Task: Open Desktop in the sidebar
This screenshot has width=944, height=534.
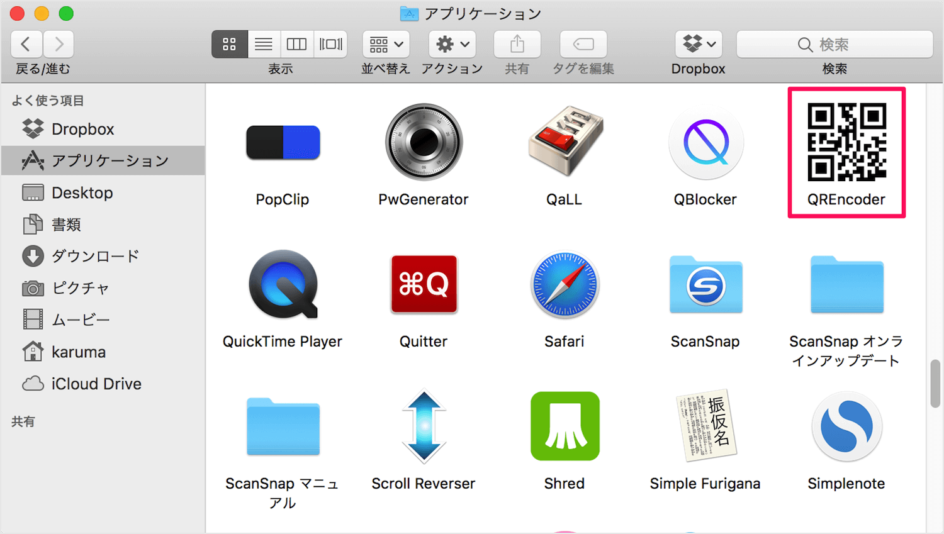Action: [x=103, y=192]
